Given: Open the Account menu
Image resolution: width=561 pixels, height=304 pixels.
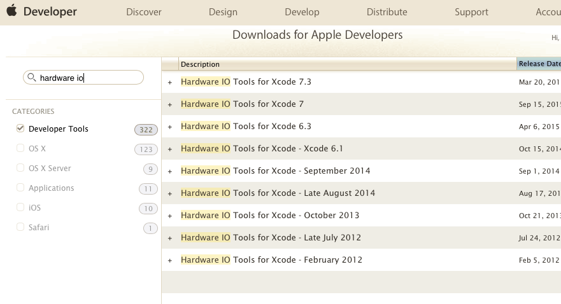Looking at the screenshot, I should click(x=548, y=12).
